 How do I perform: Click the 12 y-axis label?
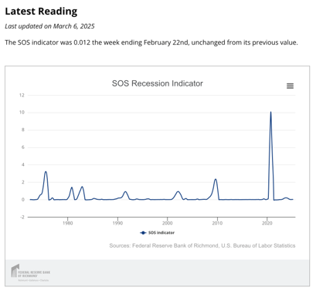click(x=22, y=95)
